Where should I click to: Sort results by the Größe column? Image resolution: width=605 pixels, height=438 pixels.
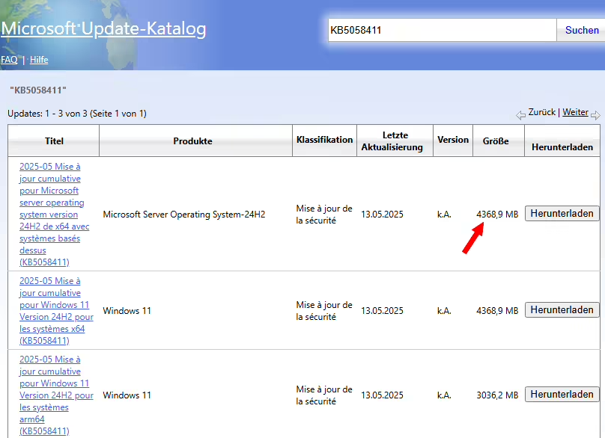coord(497,140)
